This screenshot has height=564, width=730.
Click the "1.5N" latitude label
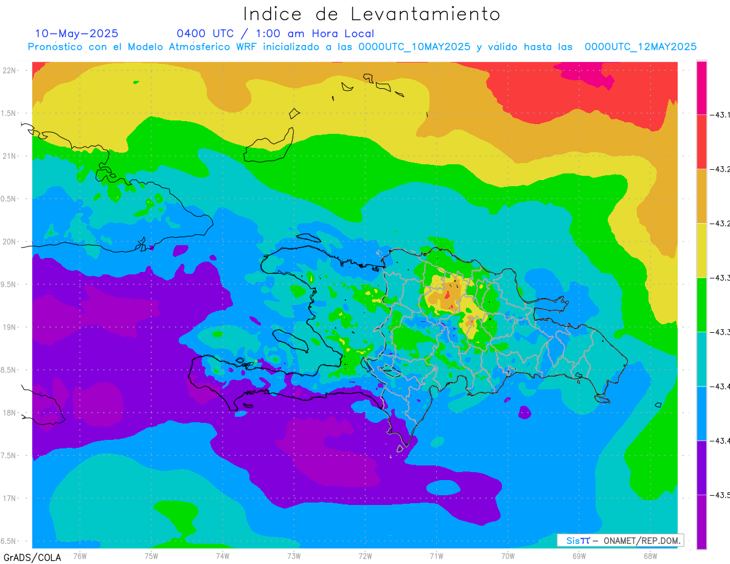pyautogui.click(x=7, y=113)
